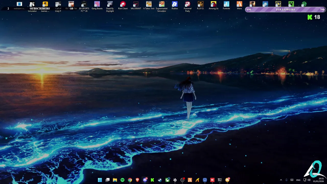Show hidden system tray icons
The height and width of the screenshot is (184, 327).
pos(281,180)
